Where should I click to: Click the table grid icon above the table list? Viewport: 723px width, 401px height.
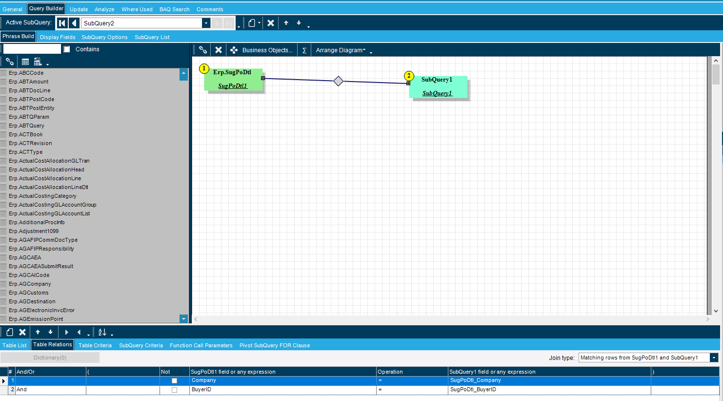[x=25, y=62]
